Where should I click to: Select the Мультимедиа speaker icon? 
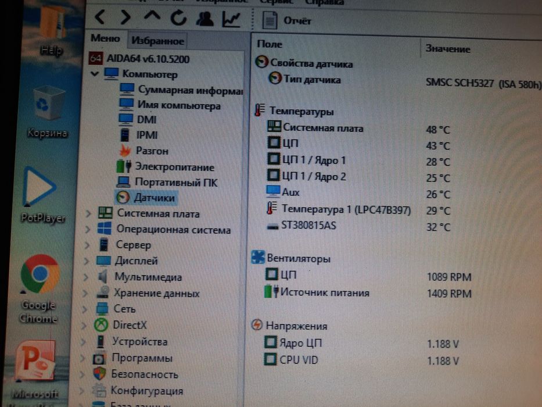[x=103, y=276]
